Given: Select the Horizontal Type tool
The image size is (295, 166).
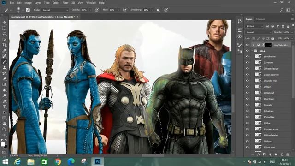Looking at the screenshot, I should tap(4, 107).
